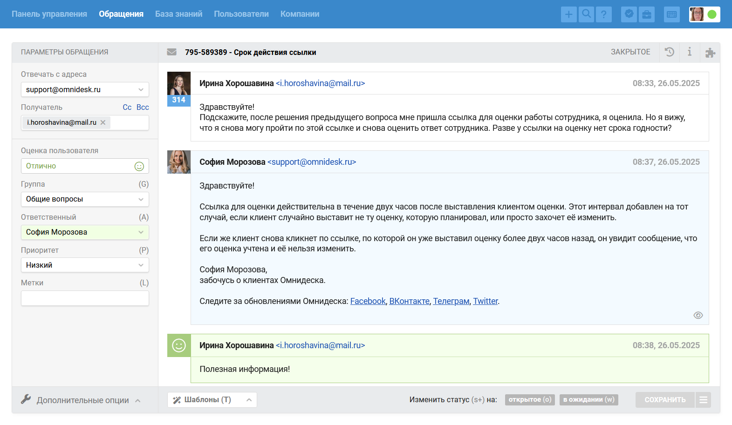
Task: Open search with the magnifier icon
Action: [x=587, y=14]
